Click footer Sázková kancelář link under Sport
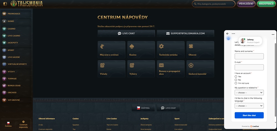The width and height of the screenshot is (277, 131). (181, 125)
